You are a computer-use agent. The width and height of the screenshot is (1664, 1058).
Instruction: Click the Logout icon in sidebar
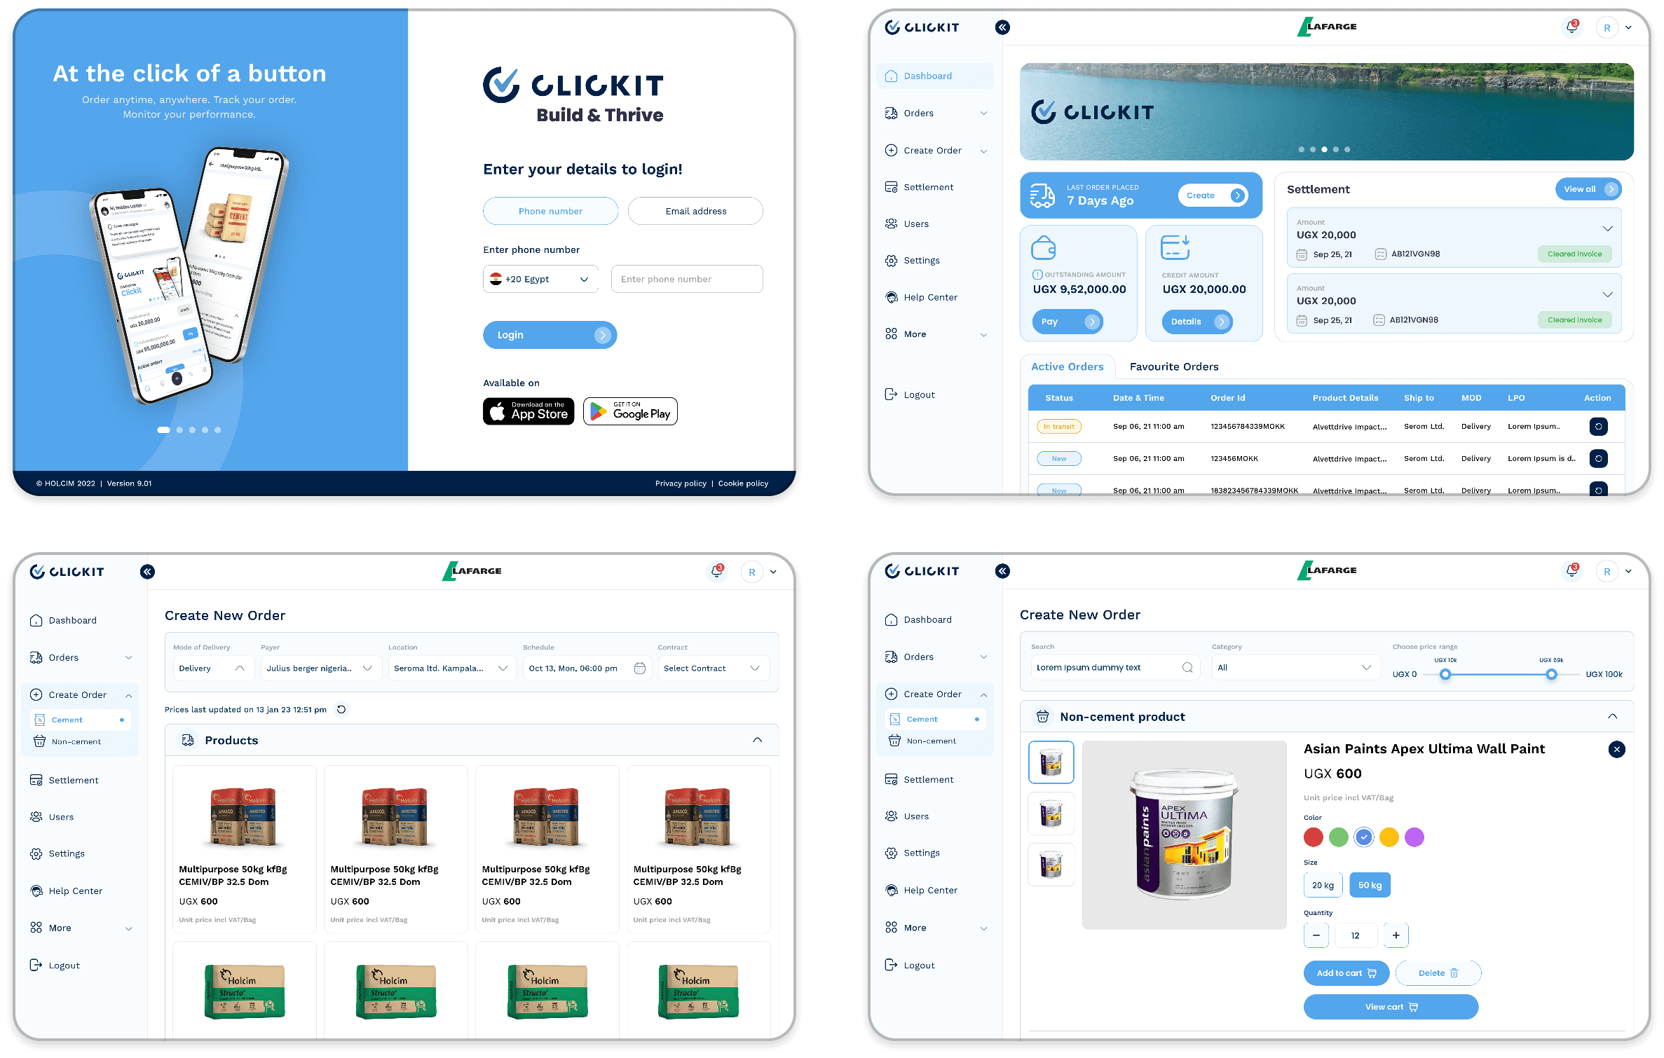pos(890,394)
